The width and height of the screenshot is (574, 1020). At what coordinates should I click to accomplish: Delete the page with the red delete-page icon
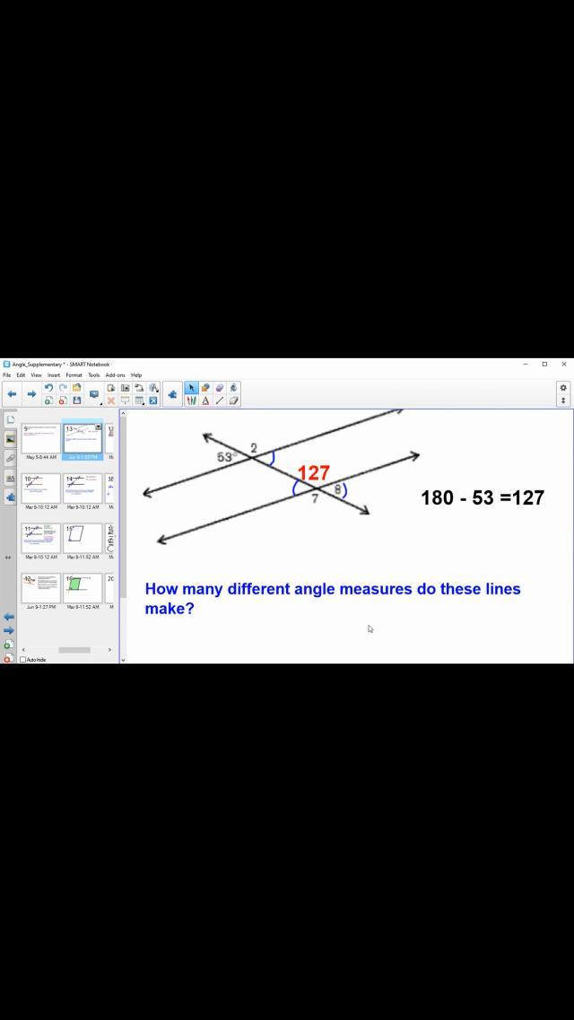point(63,400)
